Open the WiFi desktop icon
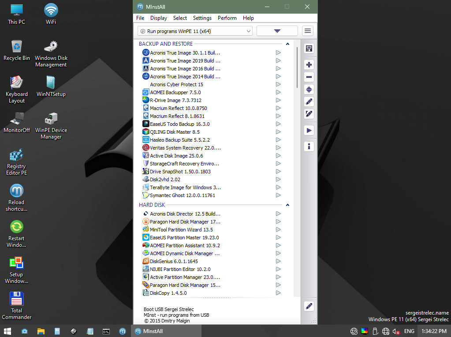 click(x=51, y=14)
